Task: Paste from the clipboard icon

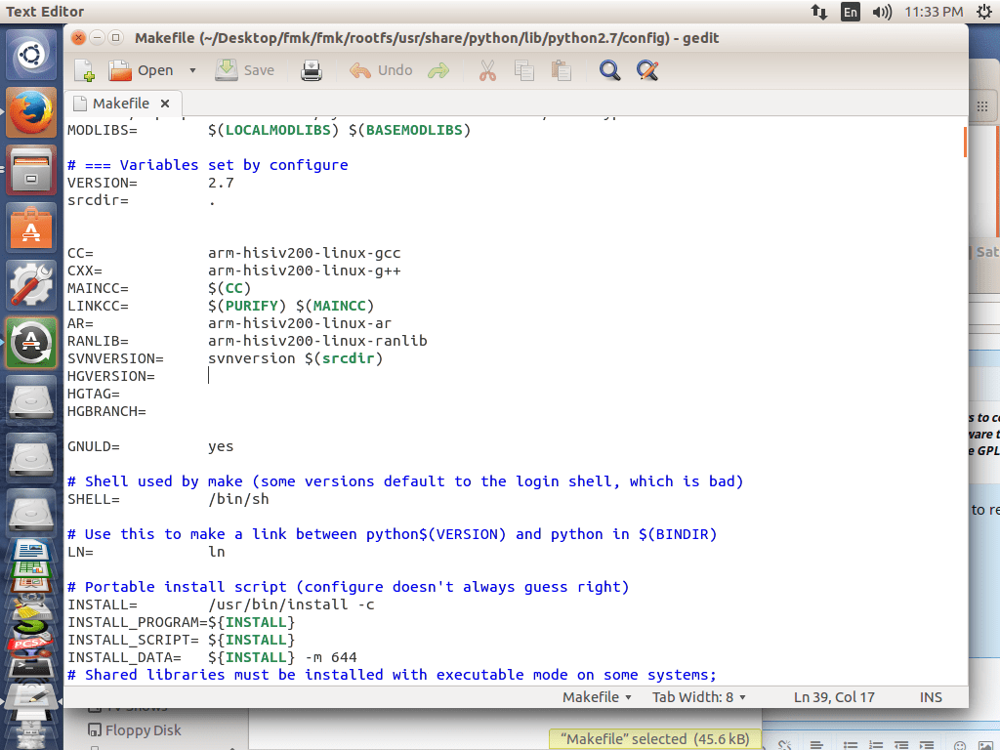Action: (562, 70)
